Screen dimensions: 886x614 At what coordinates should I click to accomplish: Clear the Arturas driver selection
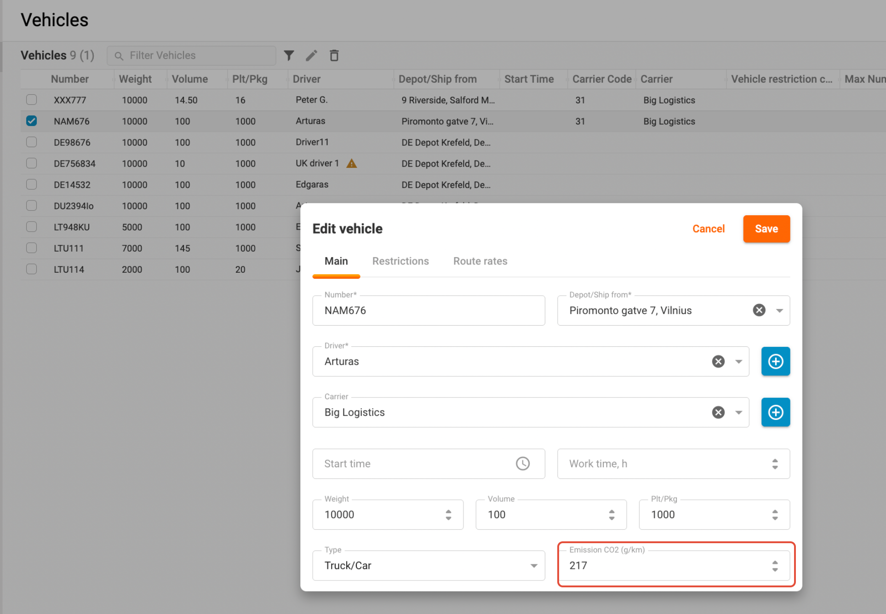[x=718, y=362]
